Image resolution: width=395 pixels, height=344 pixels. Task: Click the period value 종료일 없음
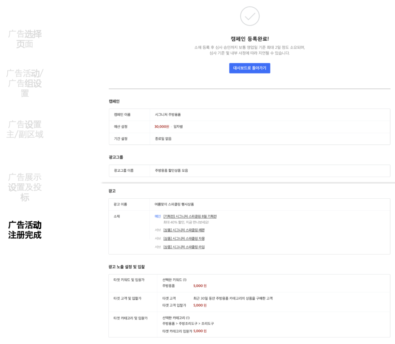pyautogui.click(x=163, y=139)
